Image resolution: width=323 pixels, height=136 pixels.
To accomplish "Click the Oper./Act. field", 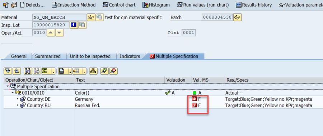I will click(x=39, y=32).
